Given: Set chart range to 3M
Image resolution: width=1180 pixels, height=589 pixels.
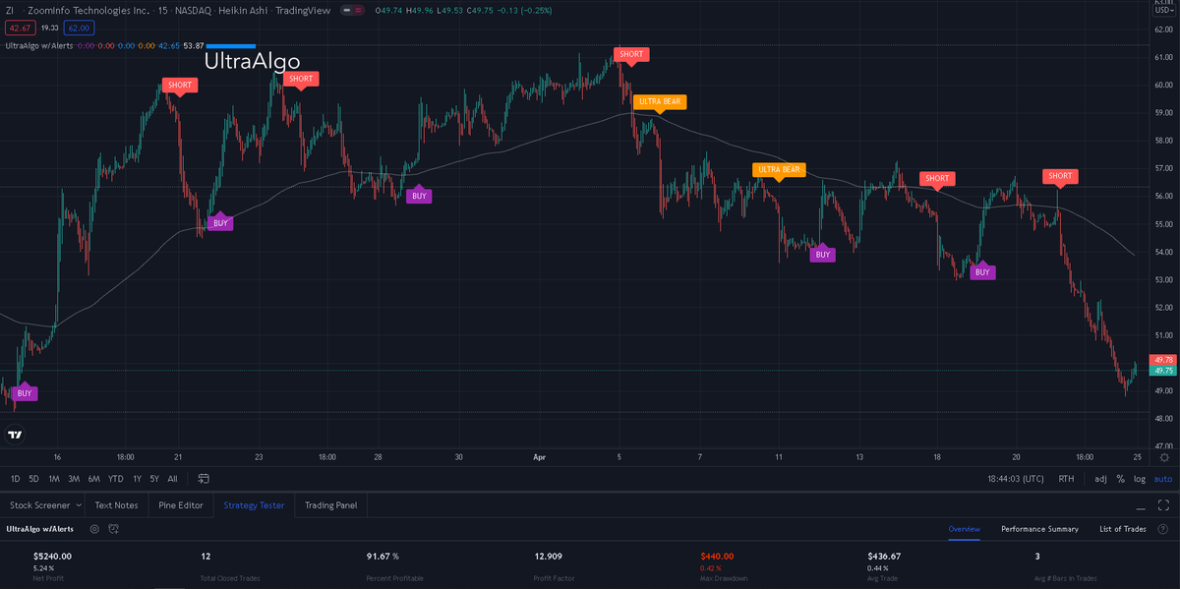Looking at the screenshot, I should [x=74, y=479].
